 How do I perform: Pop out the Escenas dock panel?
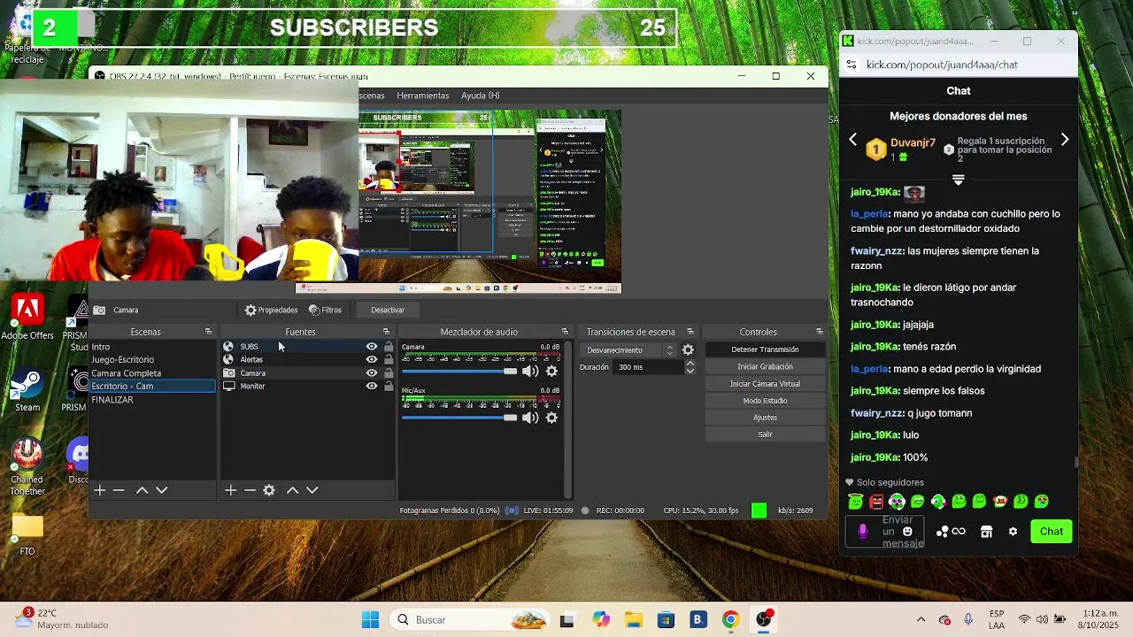pos(208,332)
